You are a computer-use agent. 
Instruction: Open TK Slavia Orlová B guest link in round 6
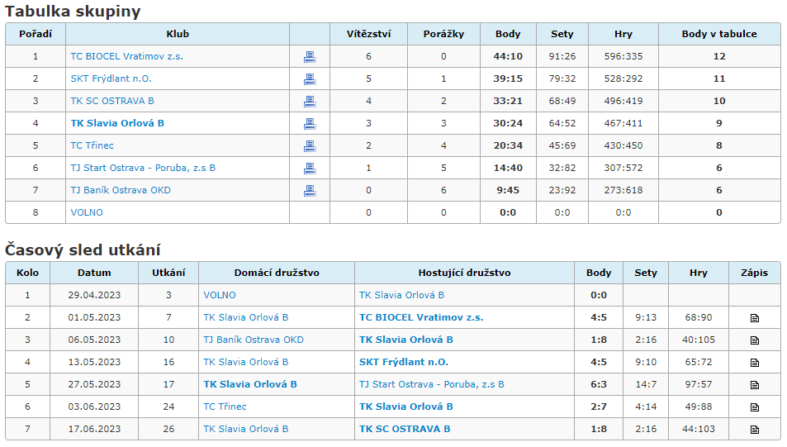tap(406, 407)
